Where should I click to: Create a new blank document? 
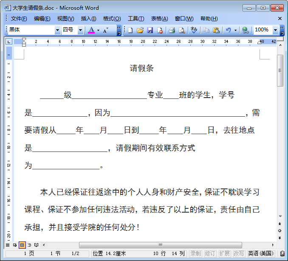click(130, 30)
